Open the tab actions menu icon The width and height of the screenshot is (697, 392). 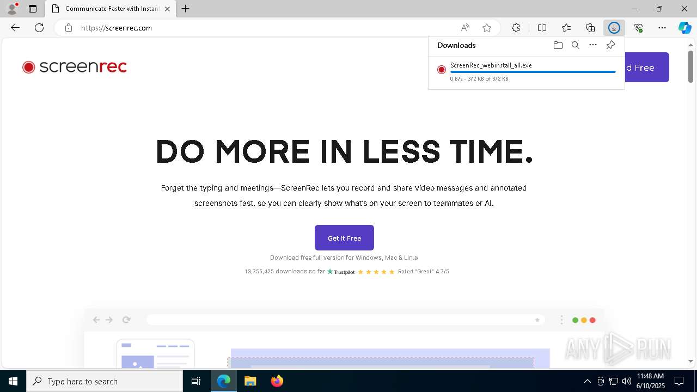click(x=33, y=9)
